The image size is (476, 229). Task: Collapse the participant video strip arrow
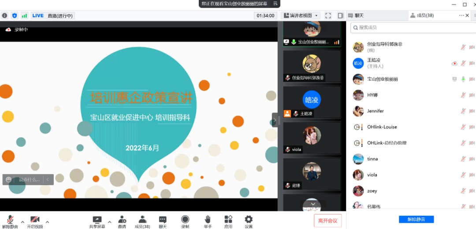pyautogui.click(x=275, y=120)
